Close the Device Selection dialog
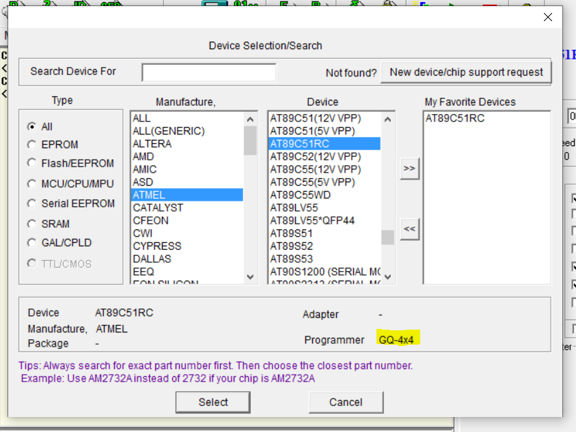The image size is (576, 432). pyautogui.click(x=547, y=18)
